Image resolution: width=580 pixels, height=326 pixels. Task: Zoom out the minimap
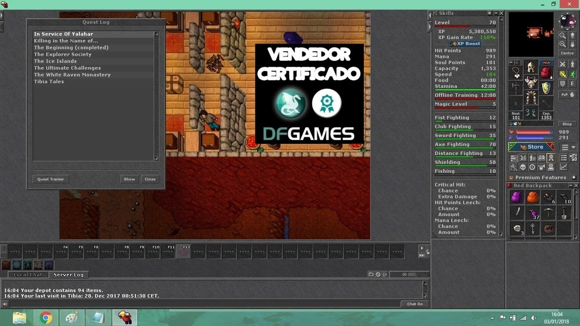(563, 36)
